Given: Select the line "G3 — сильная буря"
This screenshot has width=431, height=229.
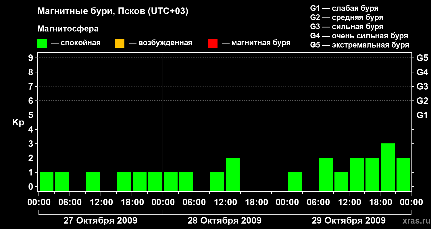Looking at the screenshot, I should pos(347,27).
